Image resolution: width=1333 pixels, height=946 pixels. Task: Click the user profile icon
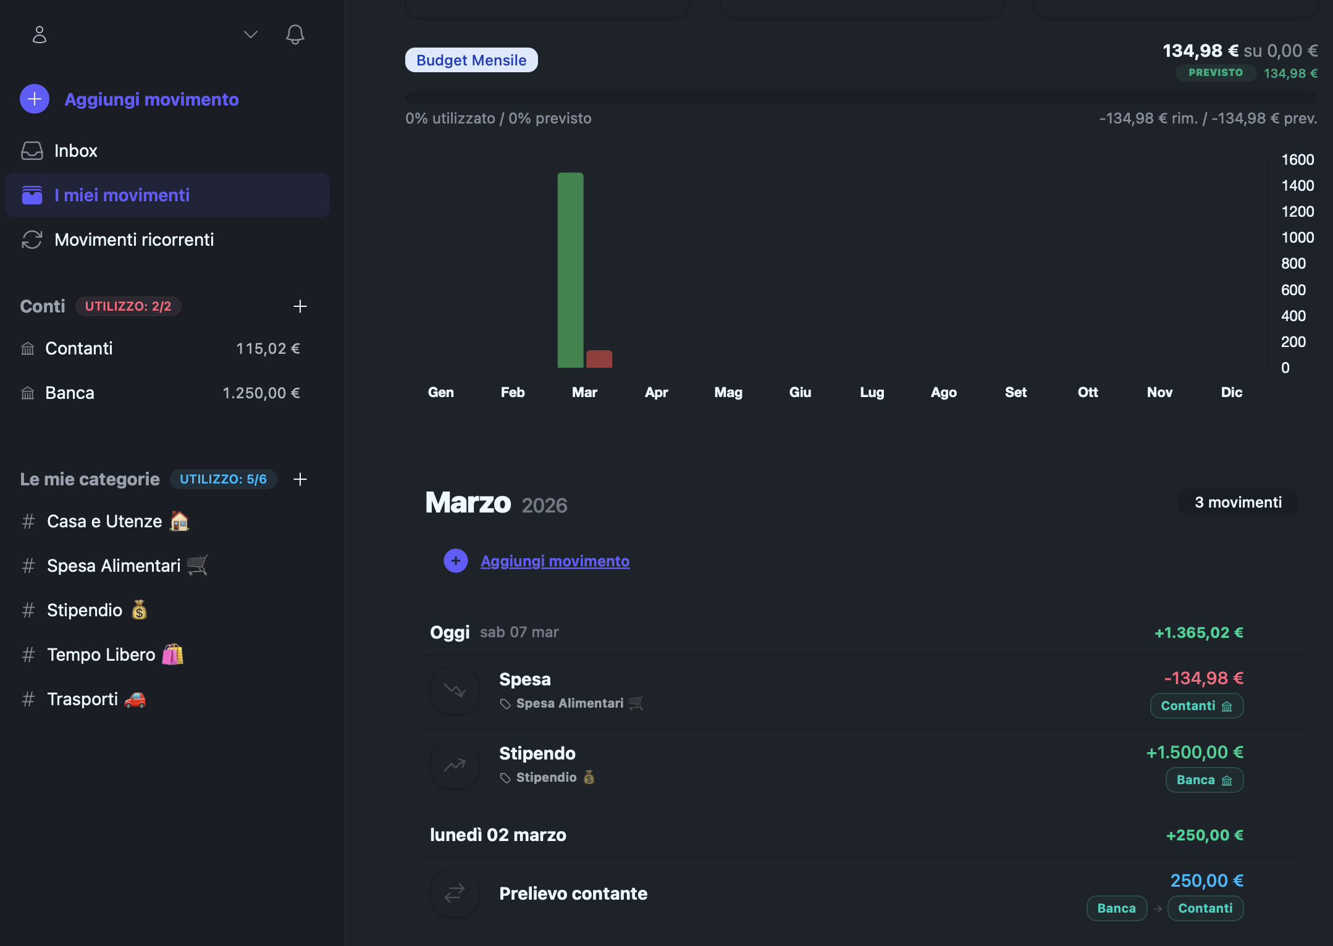tap(40, 35)
